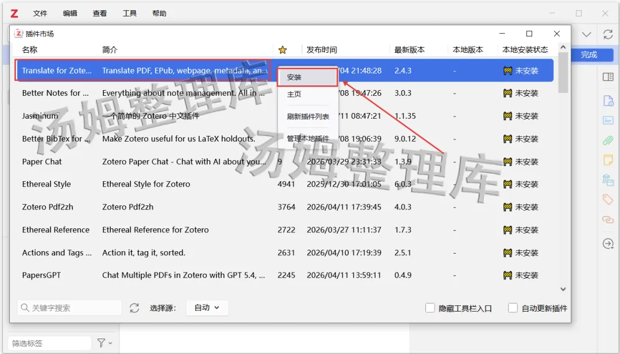Sort by the 发布时间 column header
620x354 pixels.
coord(322,50)
